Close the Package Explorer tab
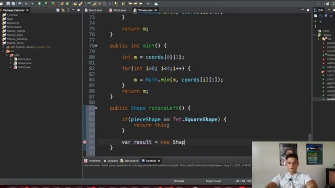 (27, 10)
